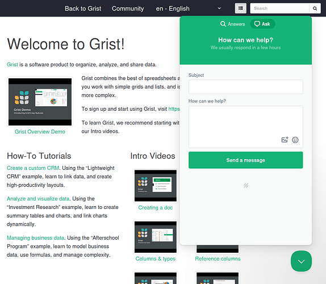This screenshot has height=284, width=326.
Task: Expand the language selector chevron arrow
Action: pyautogui.click(x=219, y=9)
